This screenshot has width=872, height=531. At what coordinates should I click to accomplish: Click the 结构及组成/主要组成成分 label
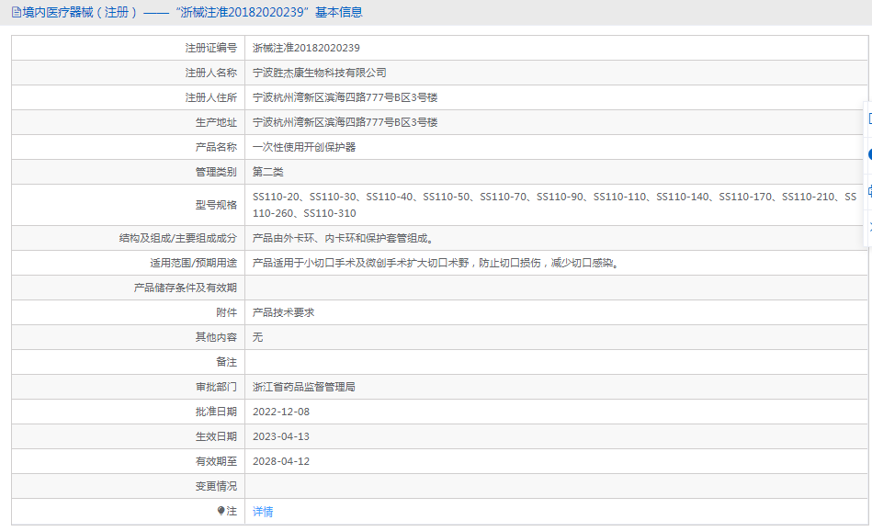(178, 238)
